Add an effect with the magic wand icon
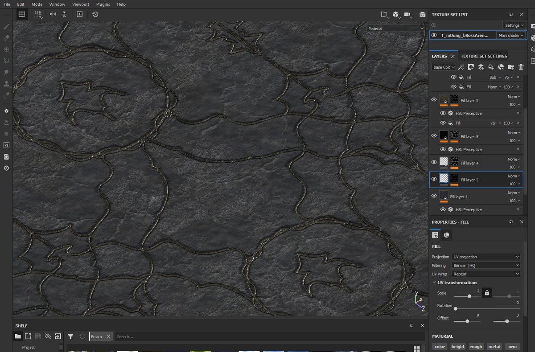This screenshot has width=535, height=352. (461, 67)
